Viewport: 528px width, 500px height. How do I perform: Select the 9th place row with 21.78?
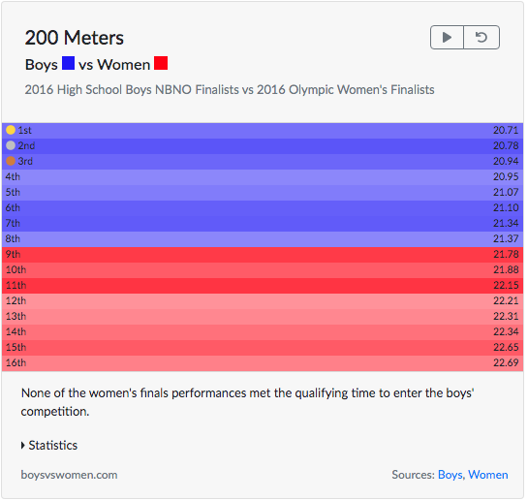pos(263,255)
